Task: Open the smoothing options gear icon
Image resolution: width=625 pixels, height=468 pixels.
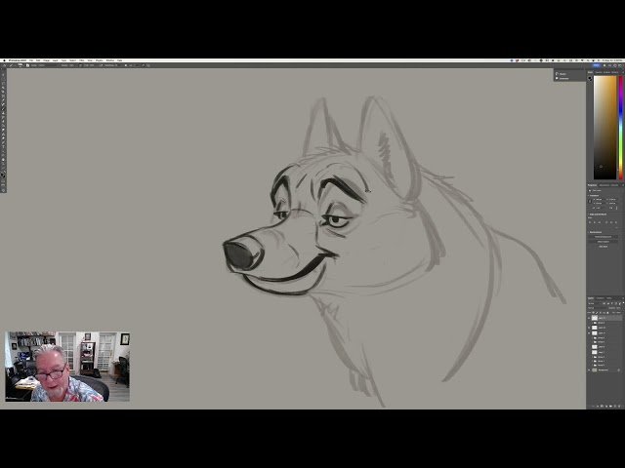Action: pyautogui.click(x=126, y=65)
